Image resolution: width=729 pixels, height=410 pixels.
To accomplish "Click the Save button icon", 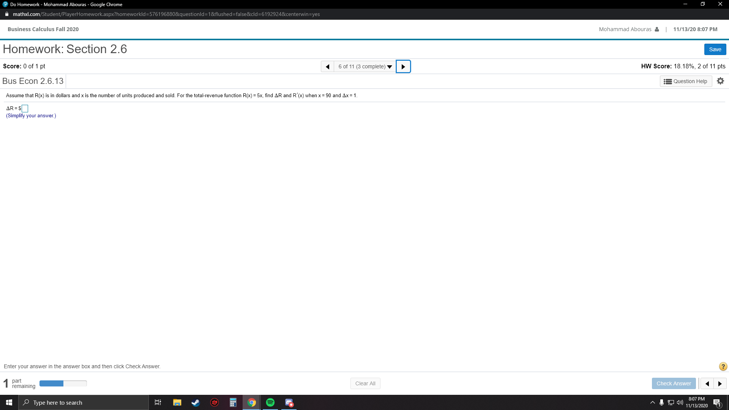I will click(x=715, y=49).
